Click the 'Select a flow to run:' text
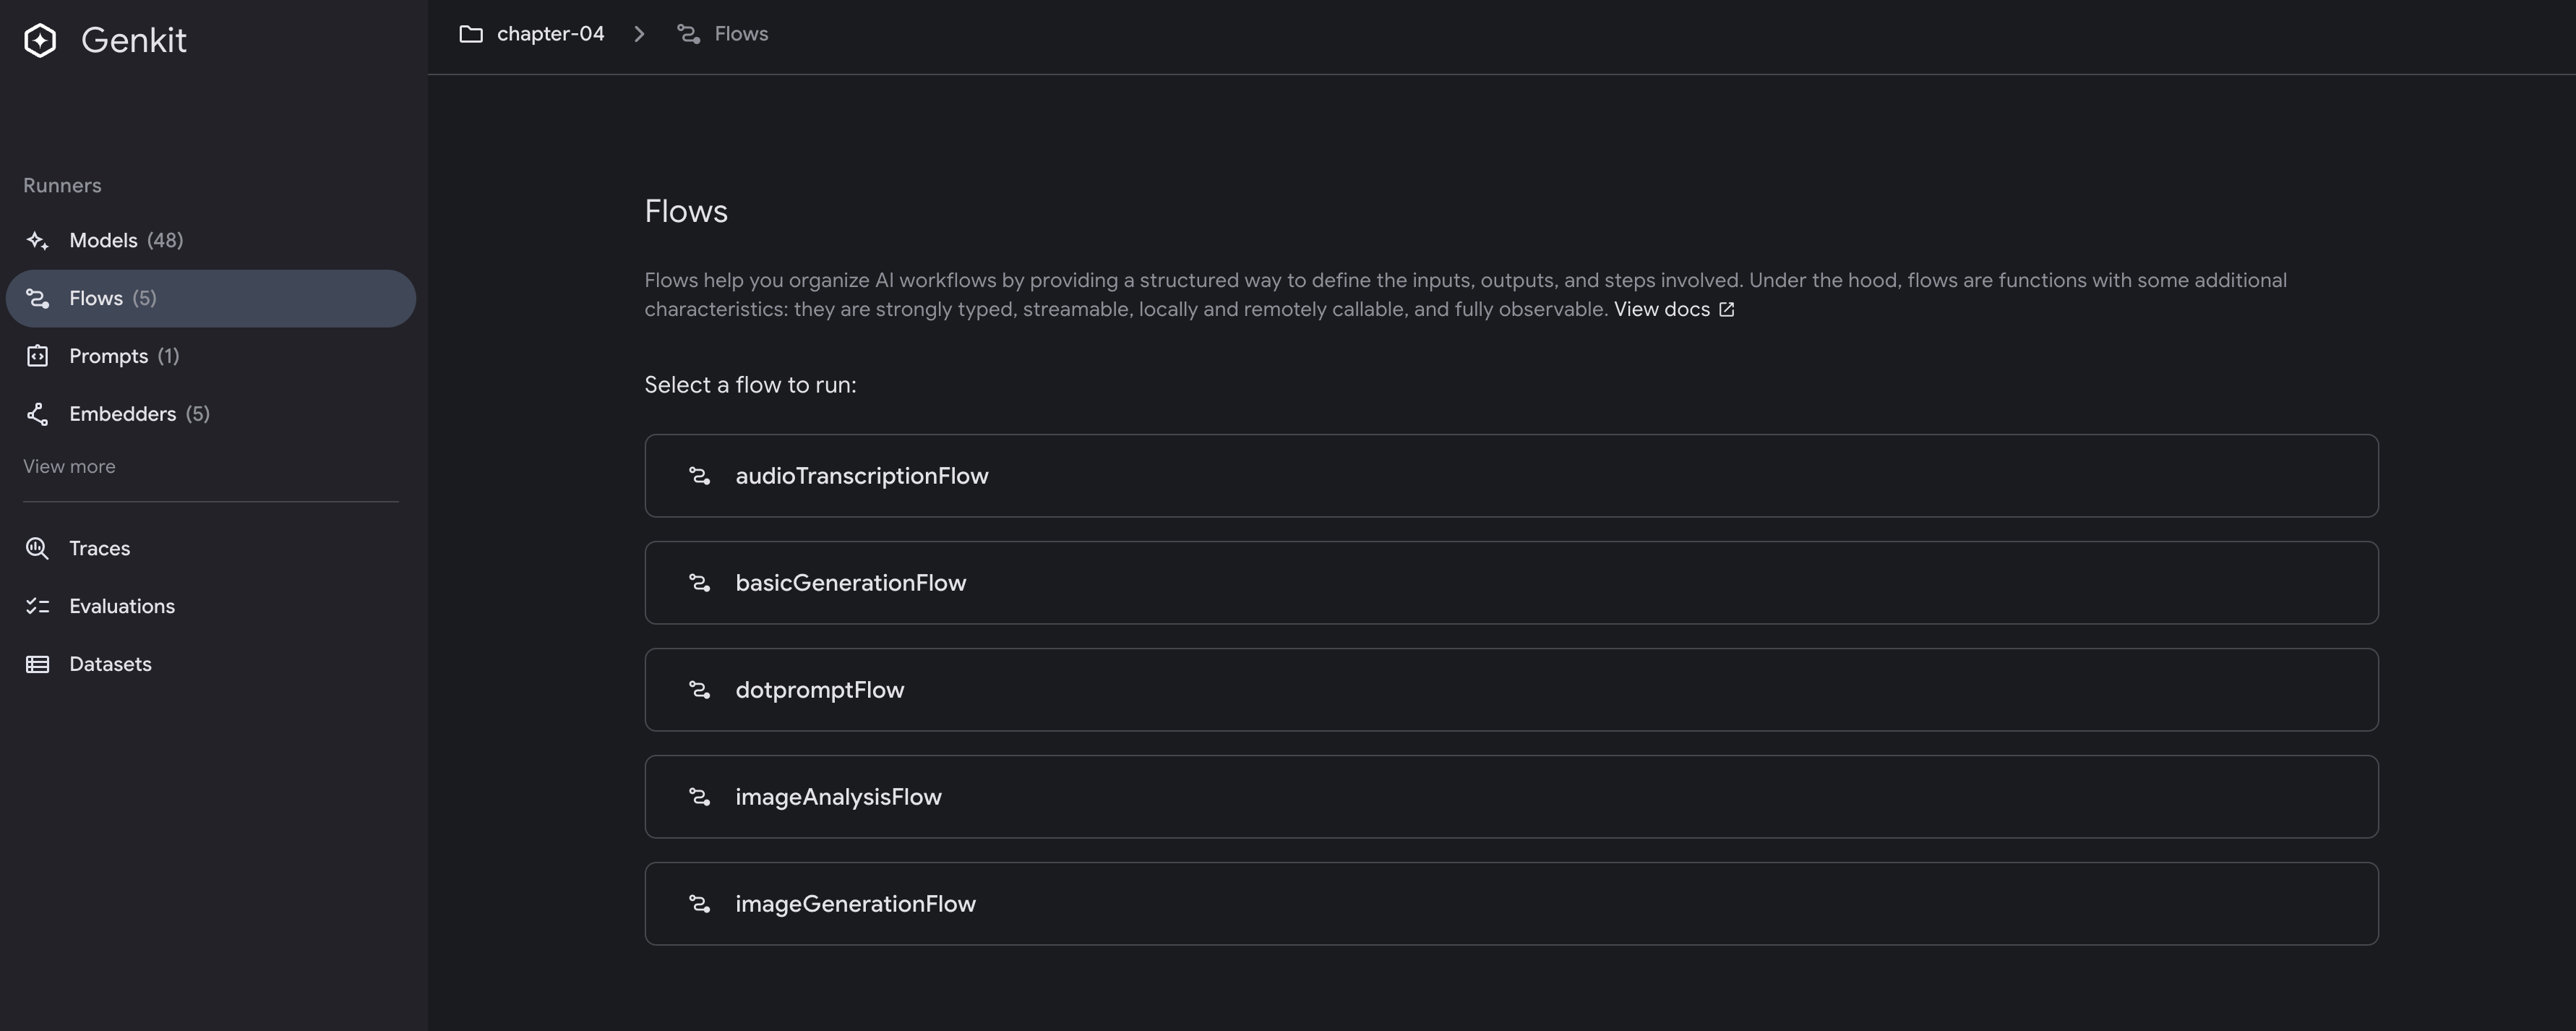 click(x=750, y=385)
